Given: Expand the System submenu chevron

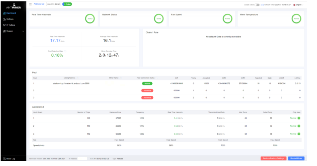Looking at the screenshot, I should tap(23, 31).
